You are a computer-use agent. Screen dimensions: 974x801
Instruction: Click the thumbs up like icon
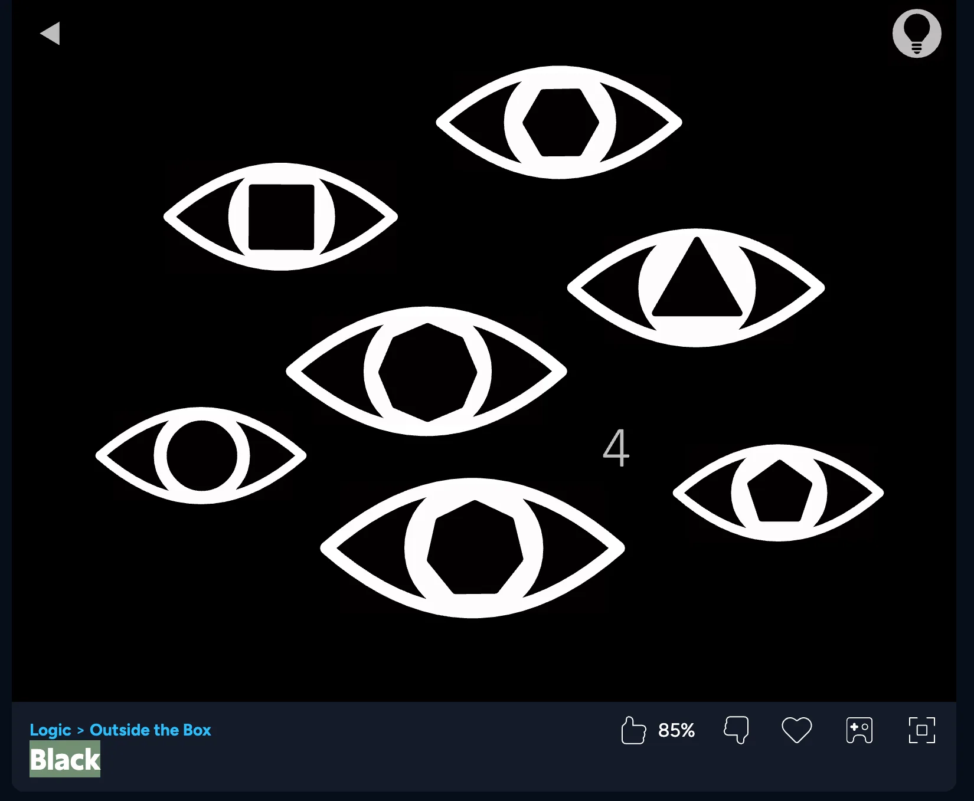(x=633, y=730)
